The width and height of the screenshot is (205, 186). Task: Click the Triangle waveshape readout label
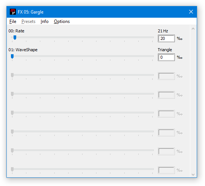(165, 50)
